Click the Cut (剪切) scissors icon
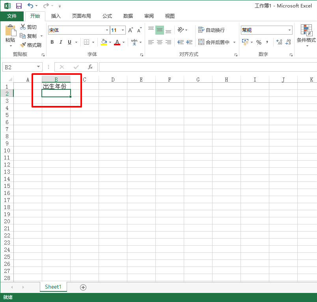This screenshot has height=302, width=317. [x=23, y=27]
